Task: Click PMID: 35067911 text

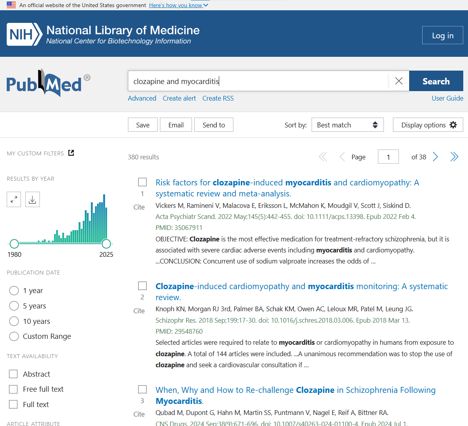Action: coord(179,228)
